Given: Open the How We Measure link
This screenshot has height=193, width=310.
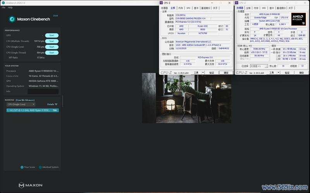Looking at the screenshot, I should pos(25,100).
